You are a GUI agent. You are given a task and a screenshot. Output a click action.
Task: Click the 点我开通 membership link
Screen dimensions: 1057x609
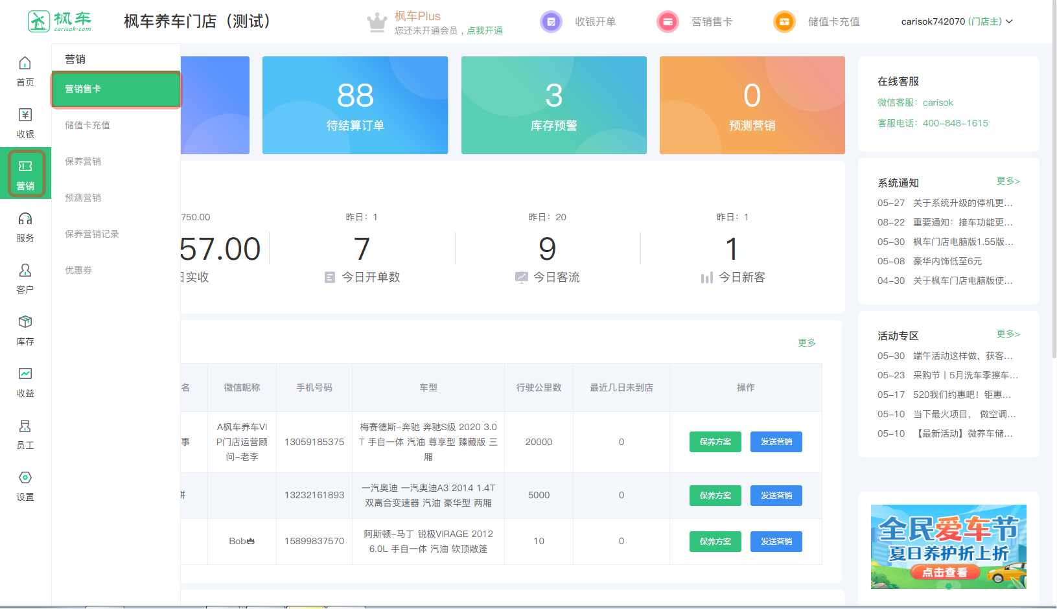coord(485,30)
